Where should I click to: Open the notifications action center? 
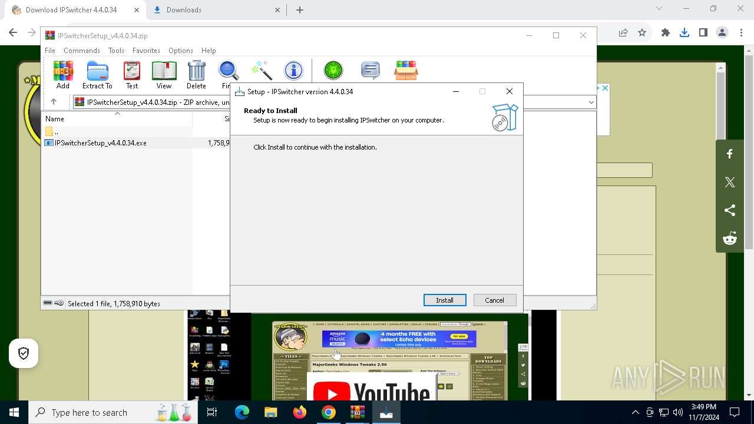(x=735, y=412)
